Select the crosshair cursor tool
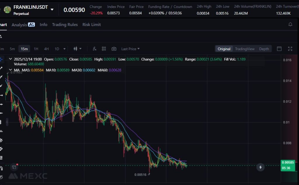This screenshot has width=299, height=185. 1,60
